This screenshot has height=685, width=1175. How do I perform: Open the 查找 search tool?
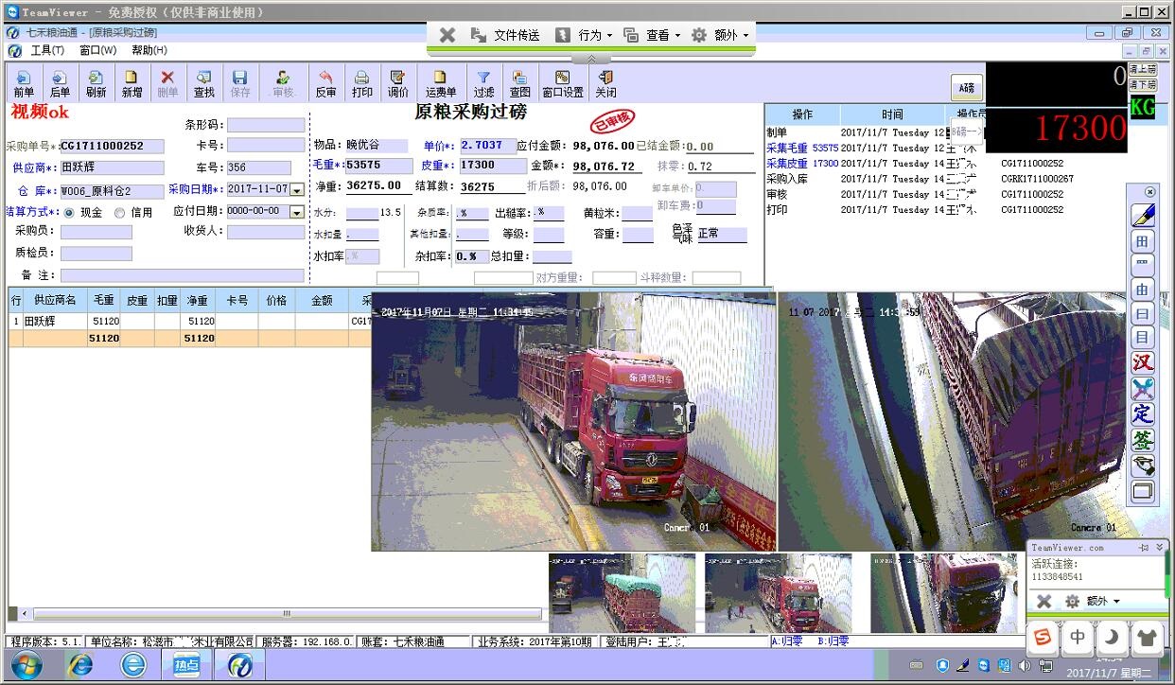pyautogui.click(x=203, y=83)
